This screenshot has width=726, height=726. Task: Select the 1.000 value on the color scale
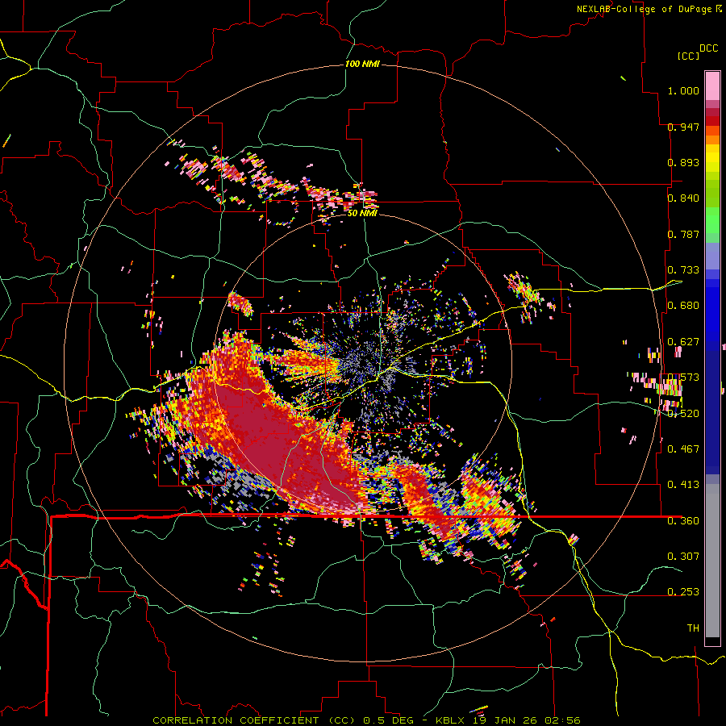point(683,90)
